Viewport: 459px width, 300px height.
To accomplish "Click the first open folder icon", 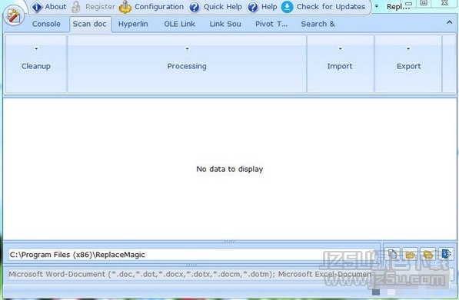I will coord(411,254).
